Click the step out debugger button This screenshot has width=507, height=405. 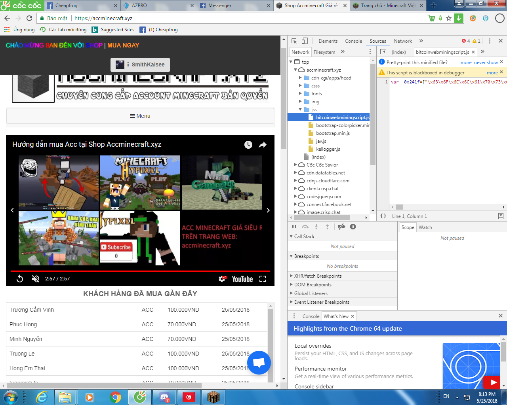point(327,227)
